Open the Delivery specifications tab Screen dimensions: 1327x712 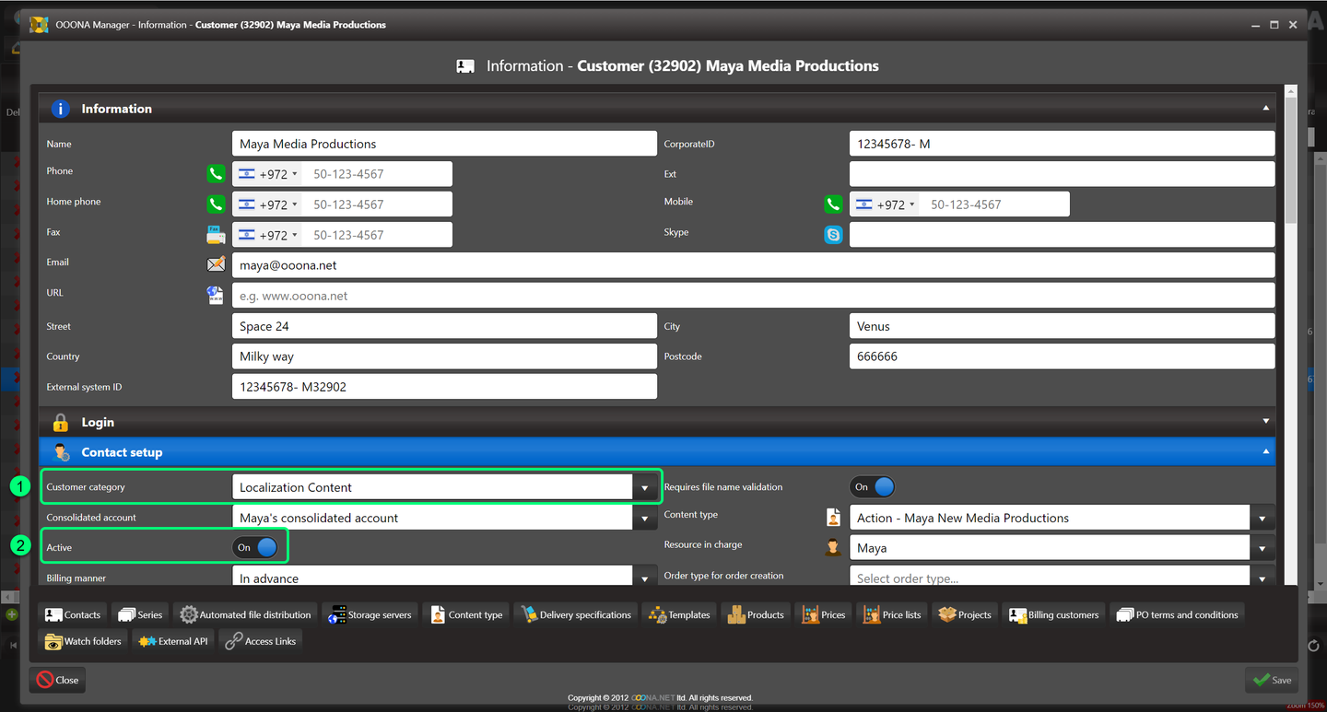[x=577, y=614]
